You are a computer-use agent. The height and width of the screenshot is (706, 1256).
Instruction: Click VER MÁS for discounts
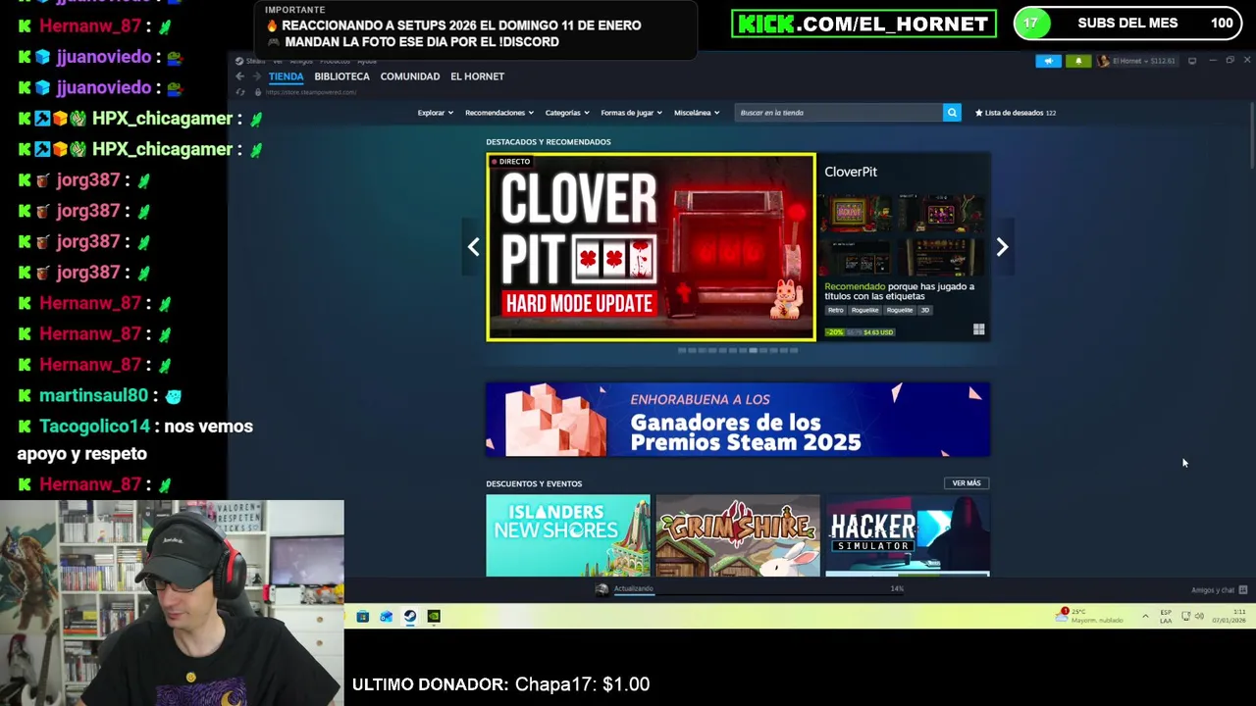click(x=967, y=483)
